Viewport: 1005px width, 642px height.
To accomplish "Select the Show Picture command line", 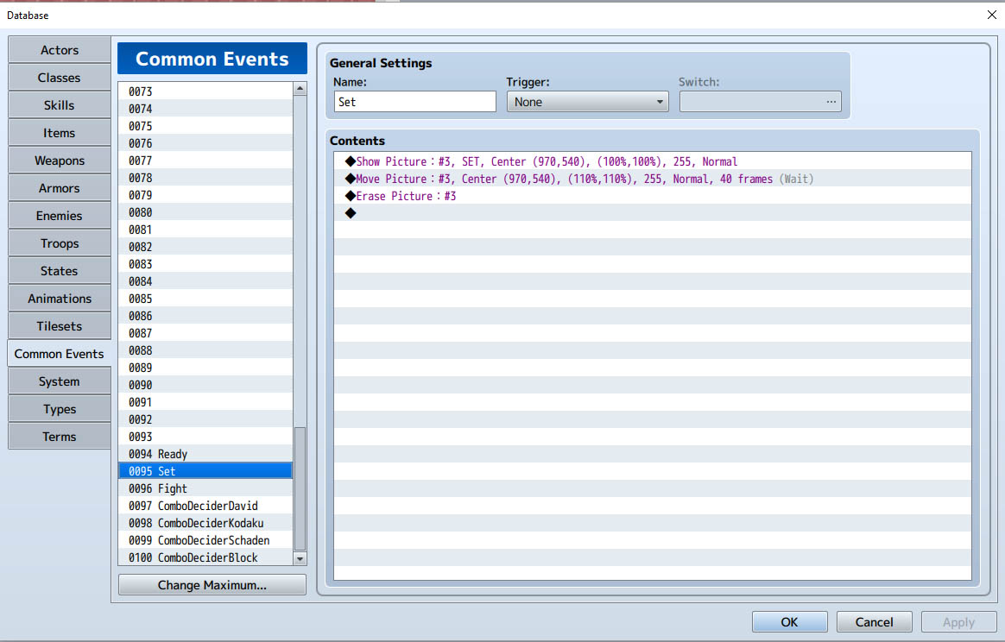I will click(x=653, y=161).
